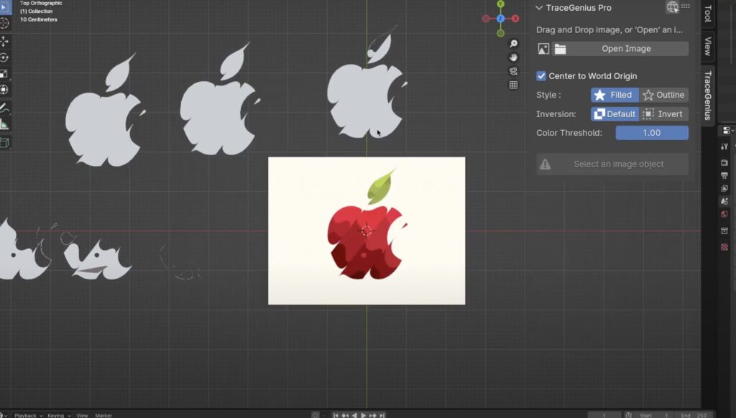Click the red X axis on gizmo
736x418 pixels.
pyautogui.click(x=515, y=19)
